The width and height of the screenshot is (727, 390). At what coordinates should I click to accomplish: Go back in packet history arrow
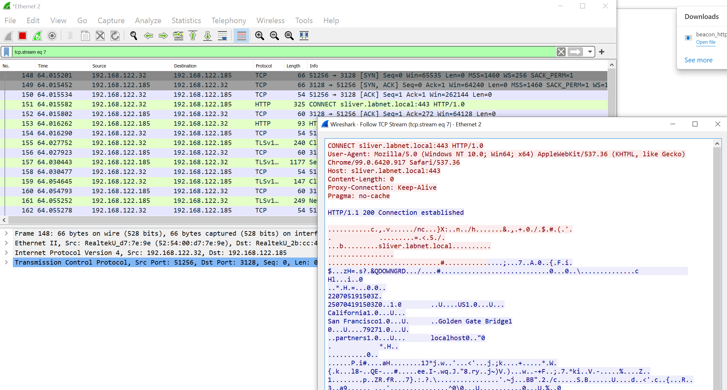click(148, 36)
